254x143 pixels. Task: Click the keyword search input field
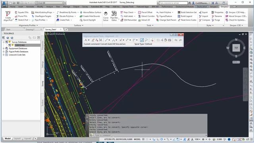point(173,3)
